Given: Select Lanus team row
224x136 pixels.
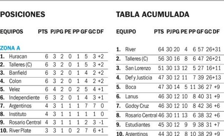Looking at the screenshot, I should [170, 97].
